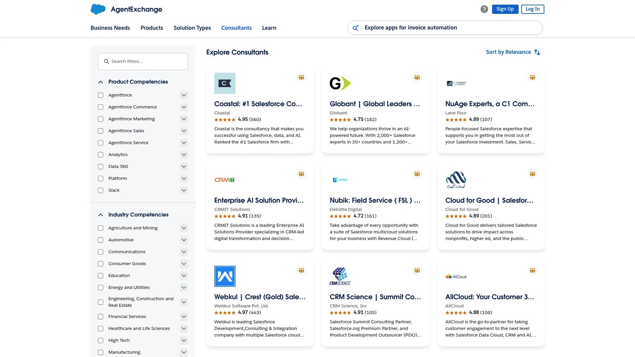
Task: Click the Explore apps search box
Action: pos(445,28)
